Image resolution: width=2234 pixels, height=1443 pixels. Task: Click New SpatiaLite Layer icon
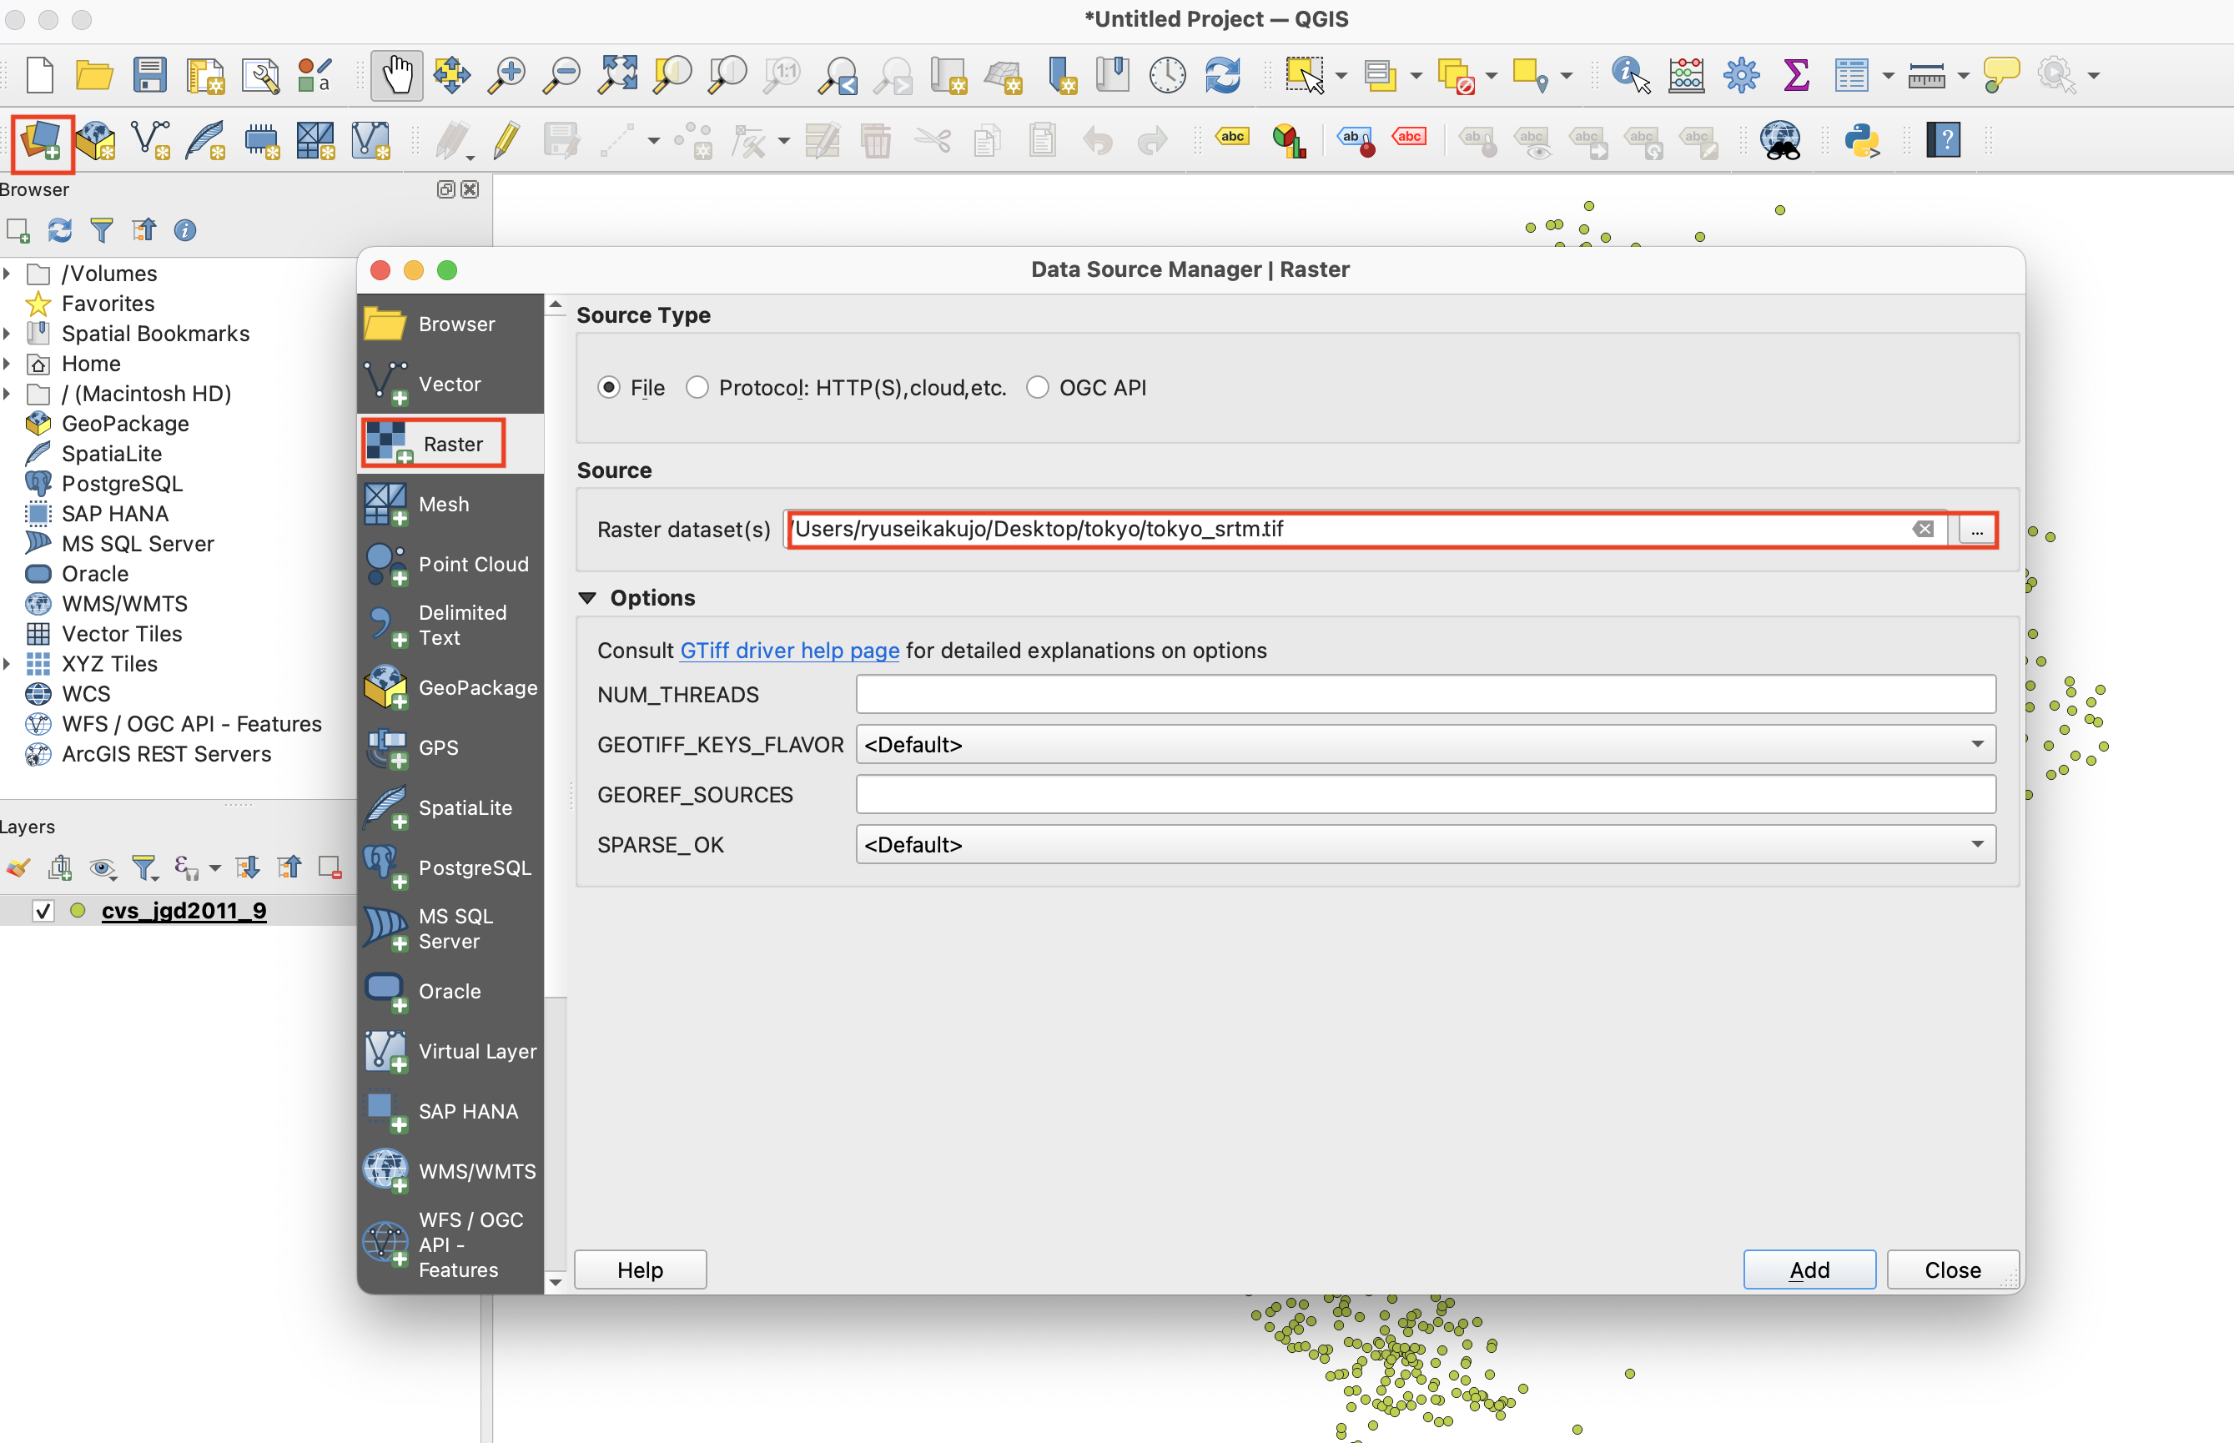point(206,142)
